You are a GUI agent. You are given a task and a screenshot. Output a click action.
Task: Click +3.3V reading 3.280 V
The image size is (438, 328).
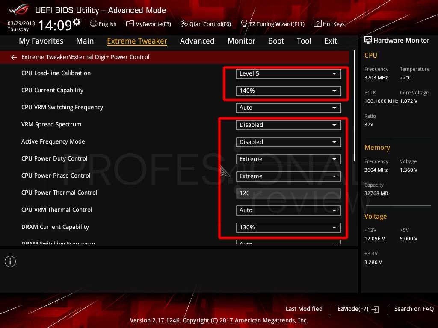(x=373, y=262)
